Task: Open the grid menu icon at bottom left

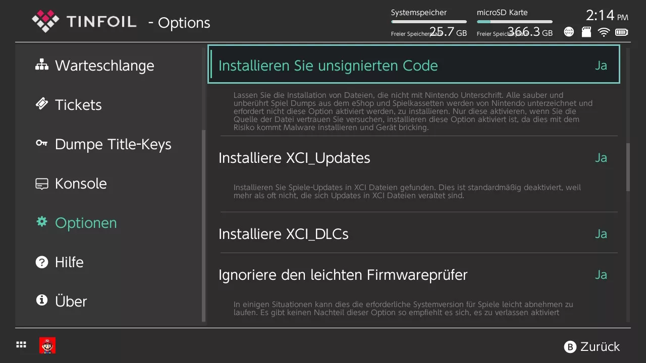Action: (x=21, y=345)
